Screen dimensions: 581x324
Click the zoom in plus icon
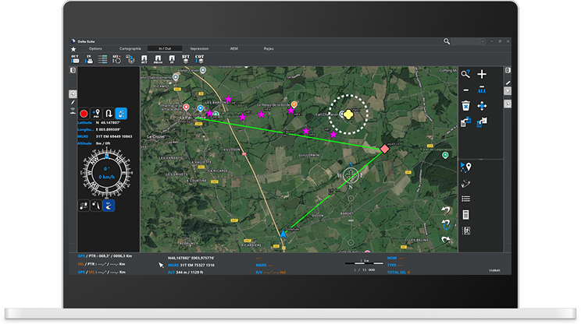(482, 74)
